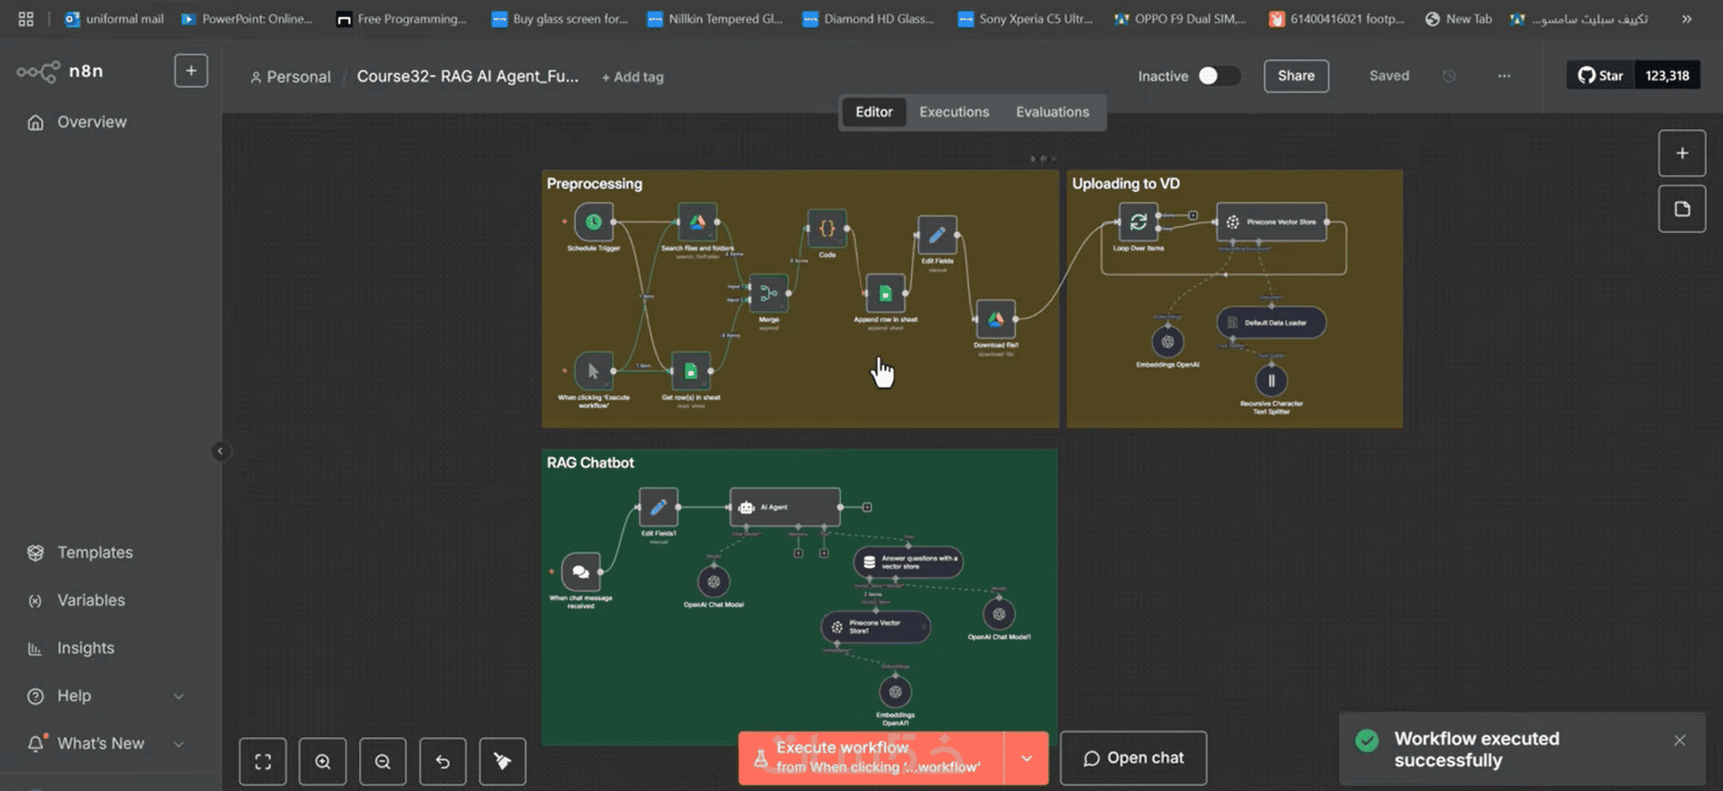Click the zoom in button
Image resolution: width=1723 pixels, height=791 pixels.
click(323, 761)
